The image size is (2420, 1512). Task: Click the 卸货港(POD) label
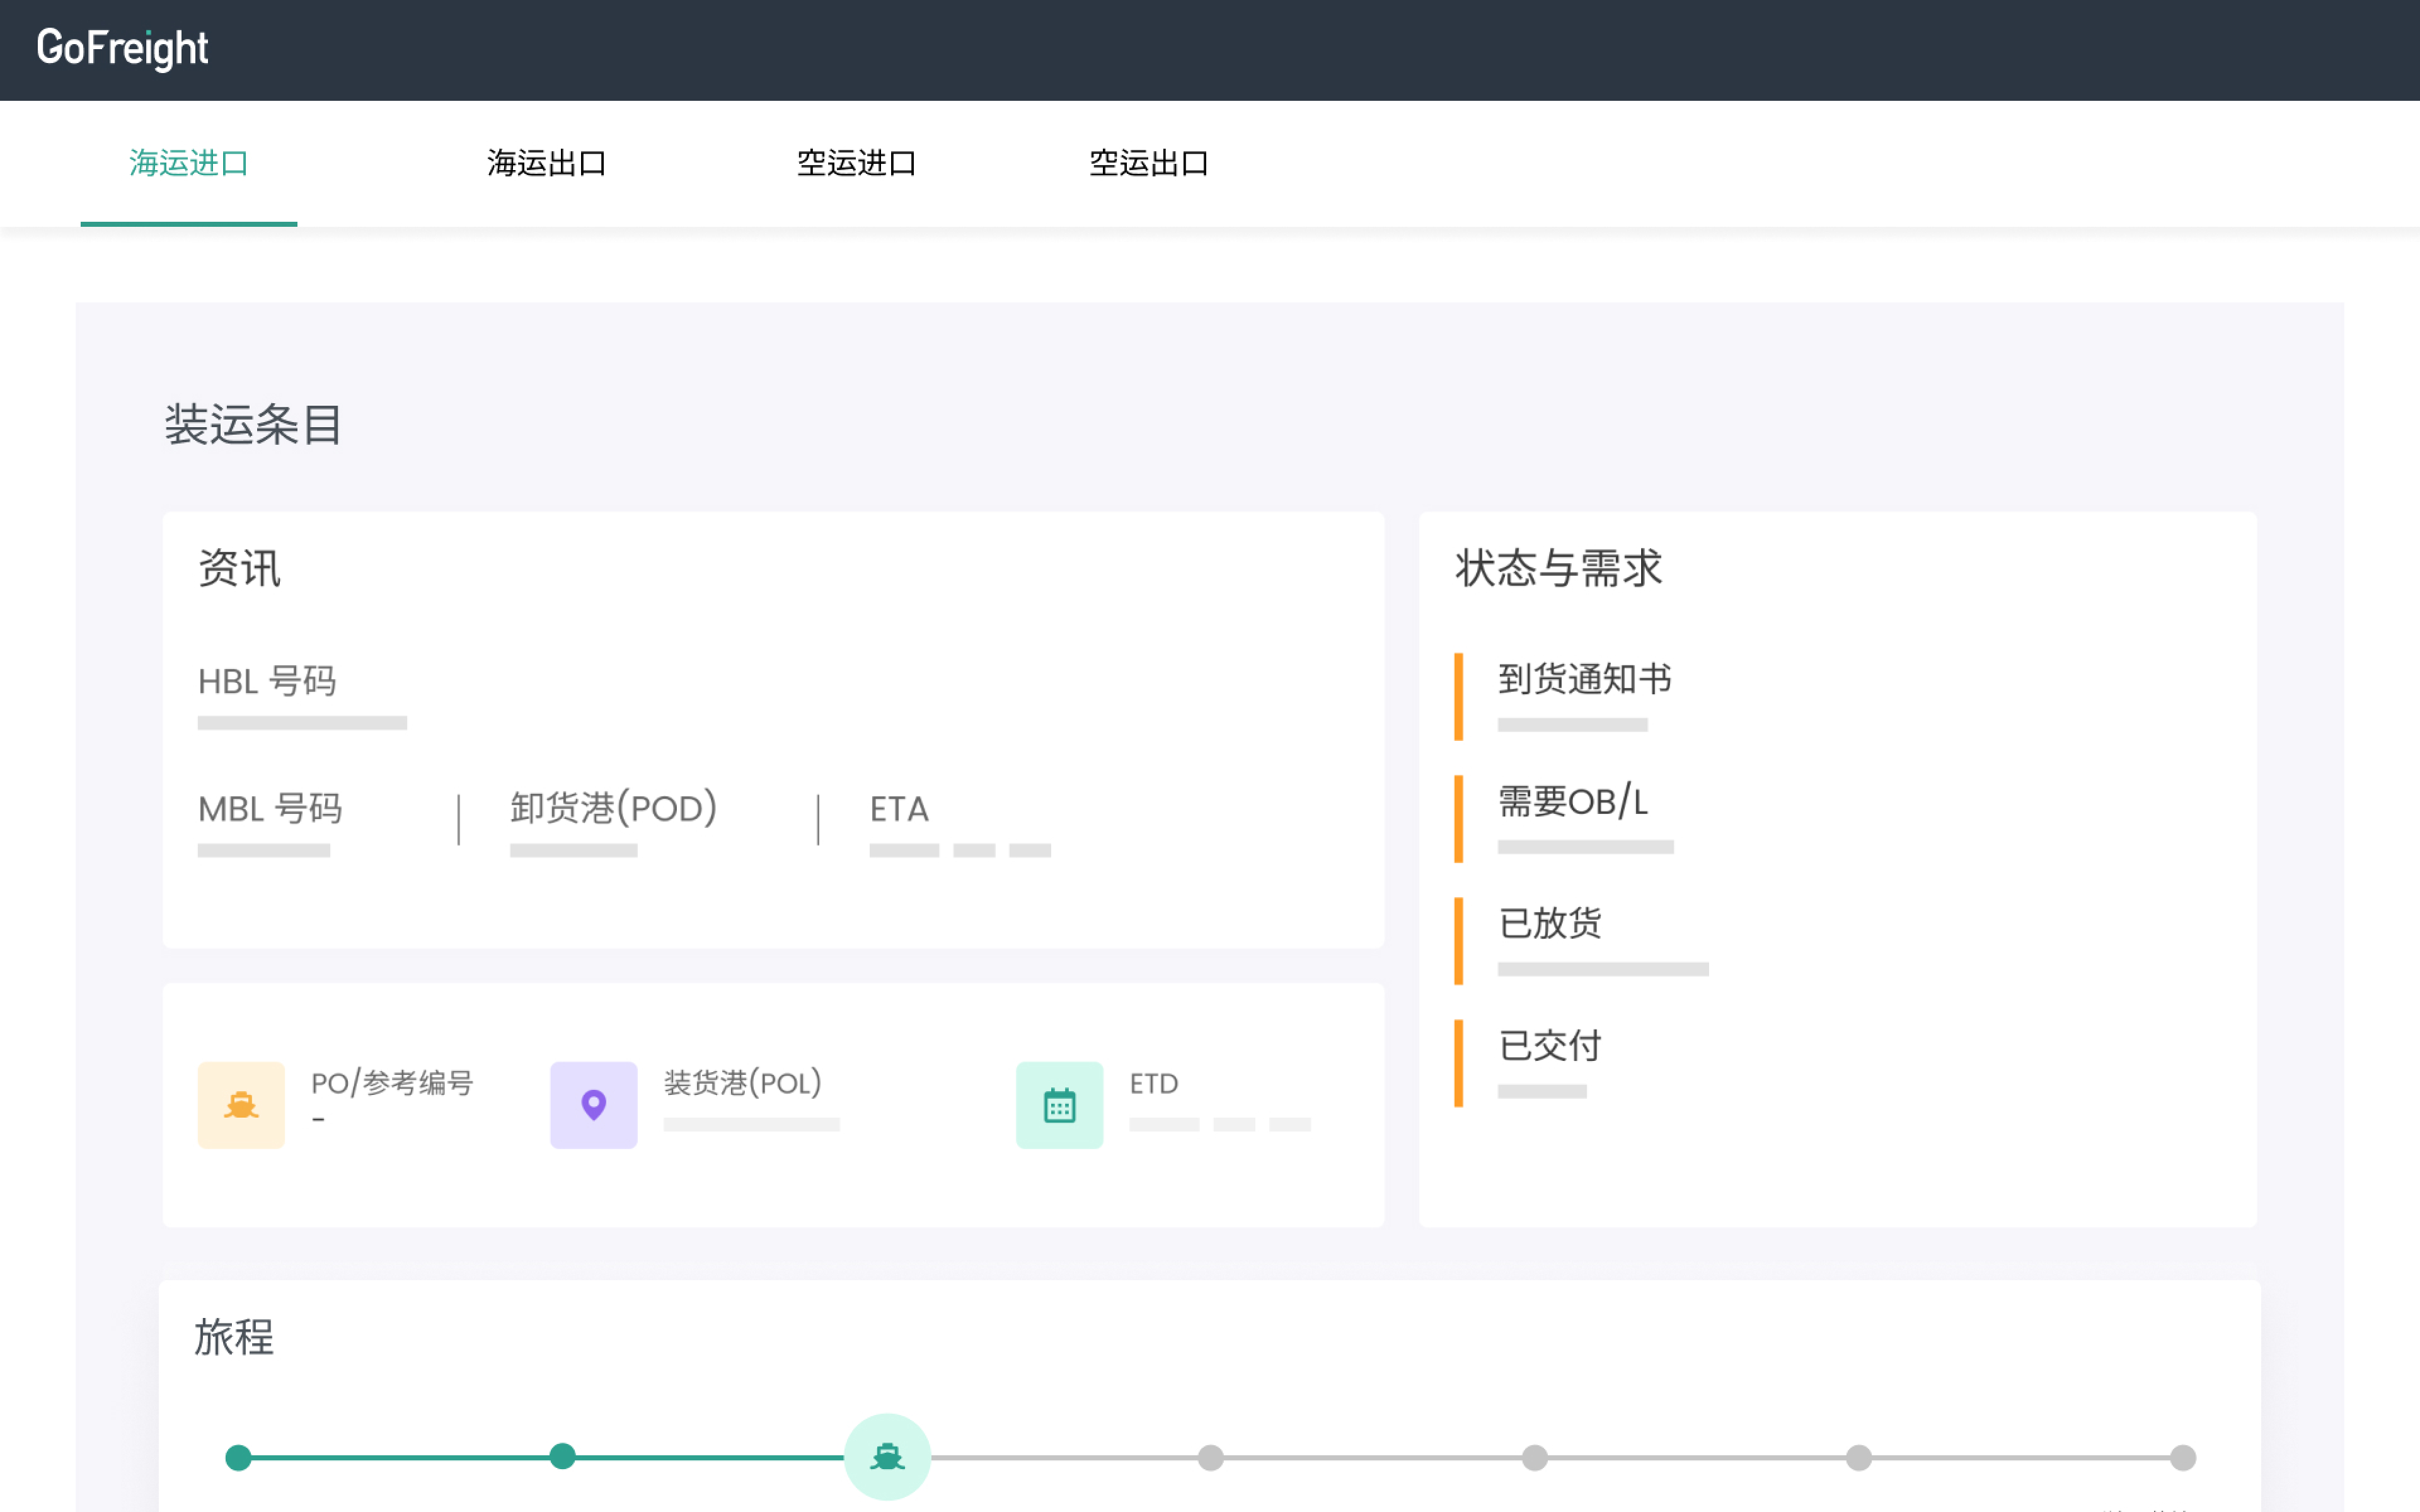coord(613,808)
